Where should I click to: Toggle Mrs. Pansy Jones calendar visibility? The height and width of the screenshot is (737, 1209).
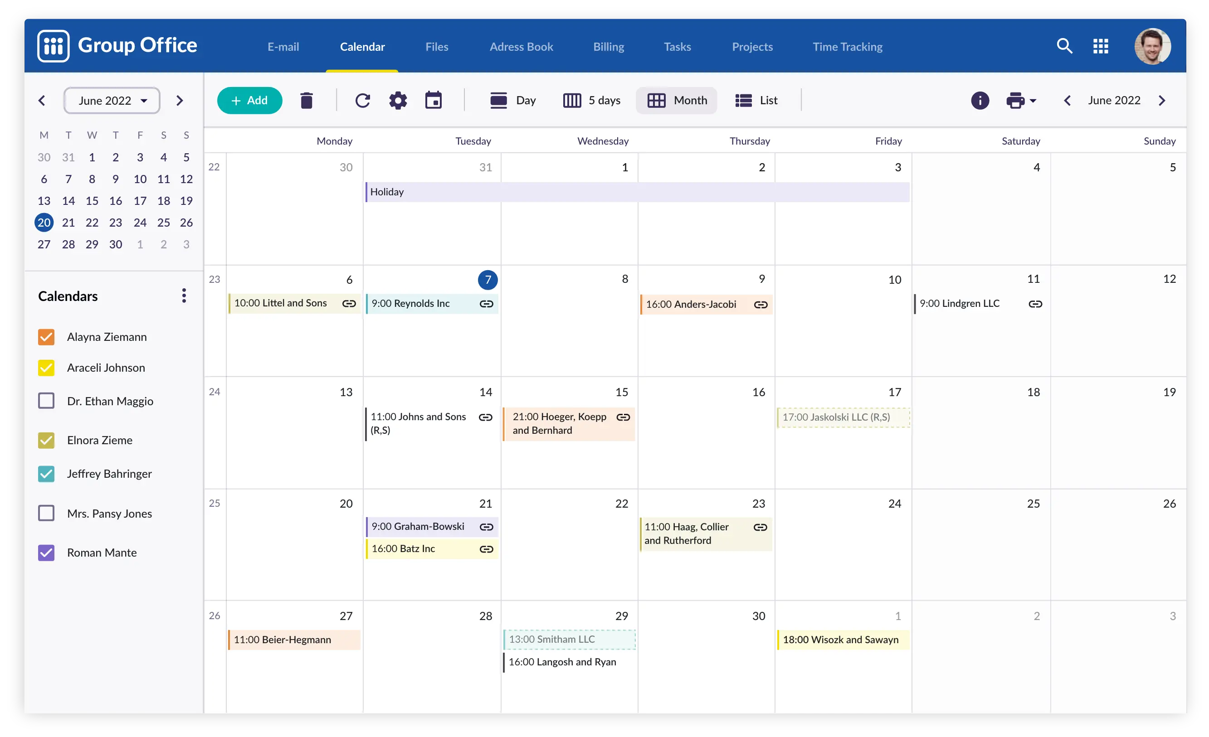tap(47, 513)
